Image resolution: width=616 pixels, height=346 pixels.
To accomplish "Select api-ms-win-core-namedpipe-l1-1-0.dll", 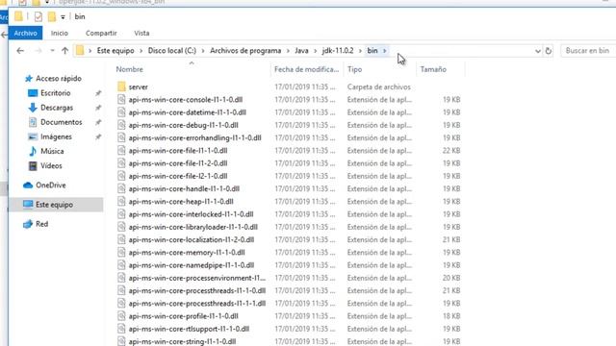I will (192, 265).
